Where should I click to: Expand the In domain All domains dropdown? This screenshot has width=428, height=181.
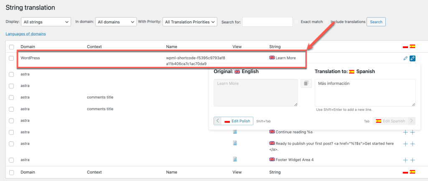tap(116, 22)
